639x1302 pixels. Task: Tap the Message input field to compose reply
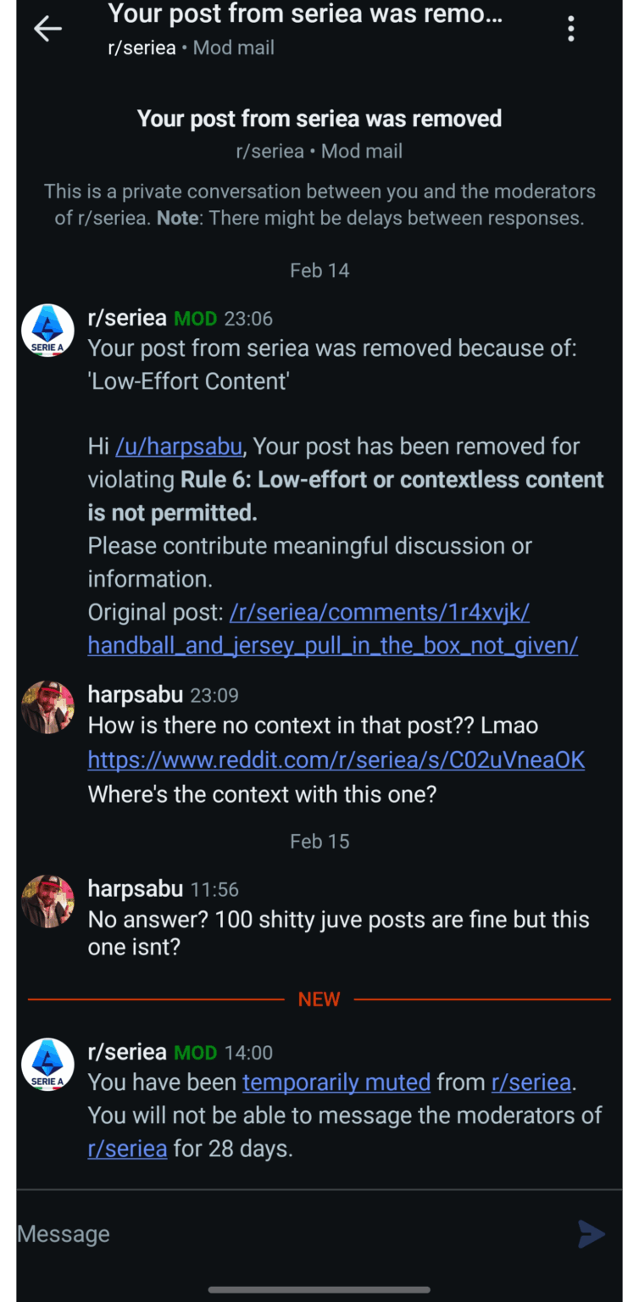click(x=254, y=1233)
